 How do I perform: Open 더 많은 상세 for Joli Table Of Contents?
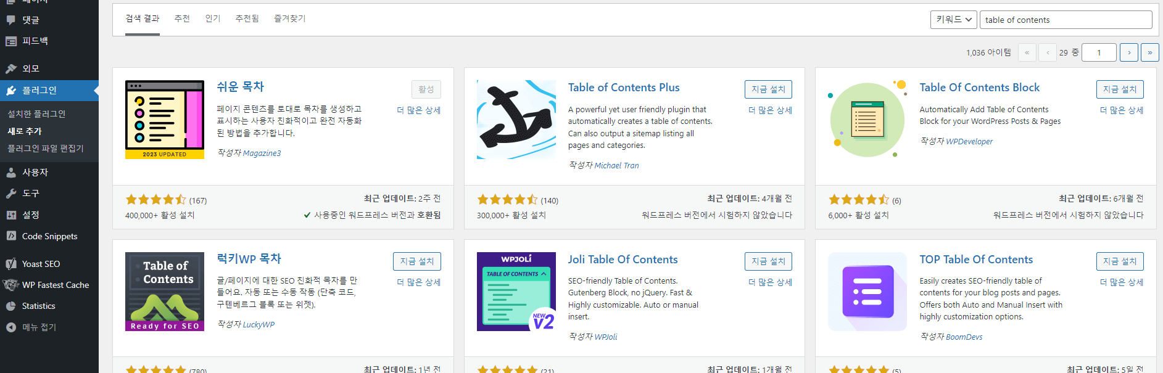click(x=770, y=282)
